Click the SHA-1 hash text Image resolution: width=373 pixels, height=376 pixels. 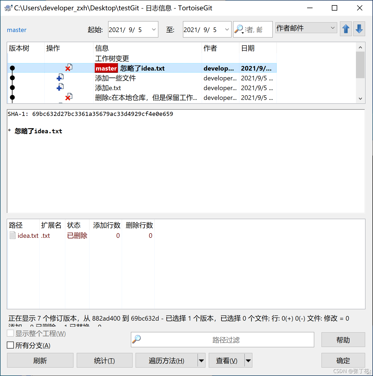pyautogui.click(x=102, y=114)
